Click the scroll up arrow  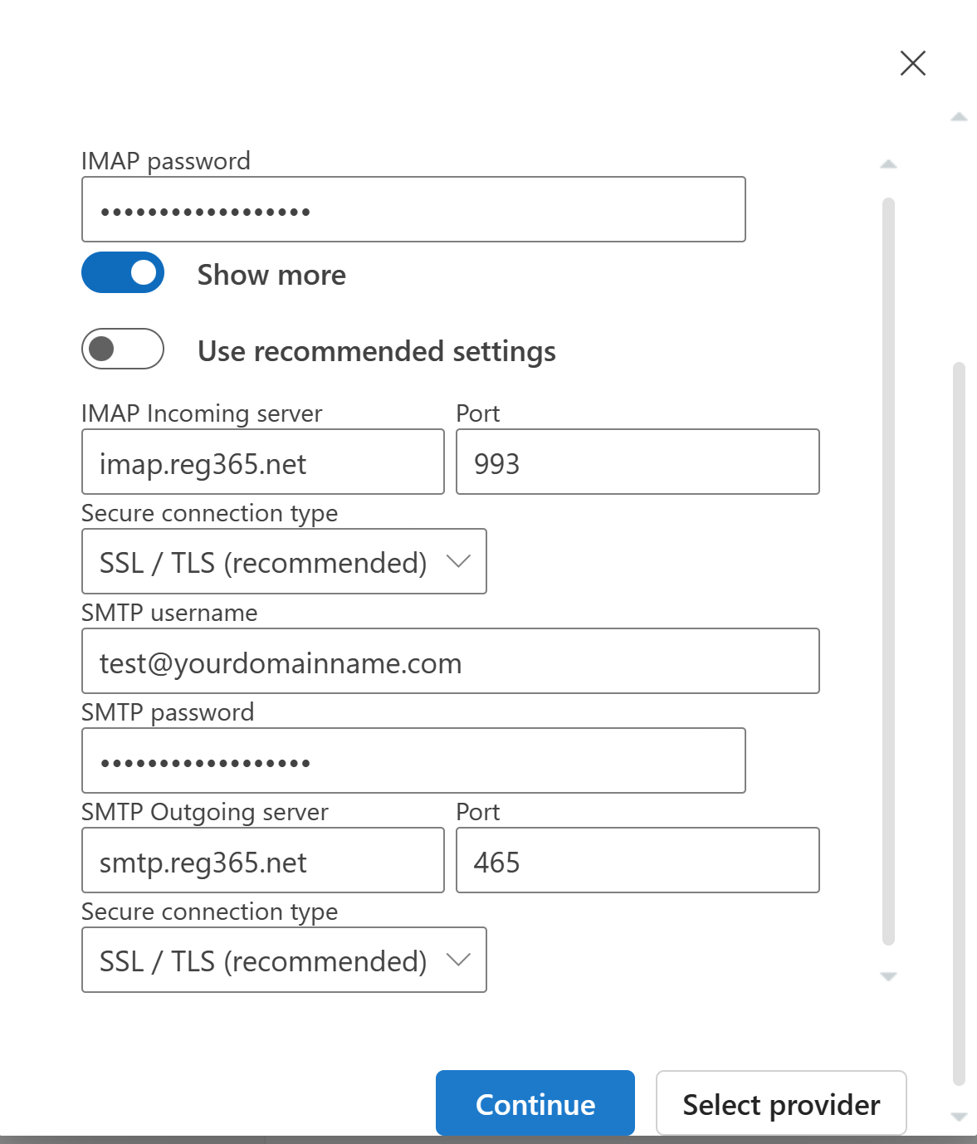(x=887, y=163)
